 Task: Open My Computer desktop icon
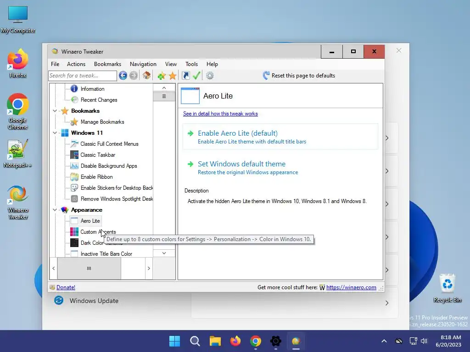[18, 19]
